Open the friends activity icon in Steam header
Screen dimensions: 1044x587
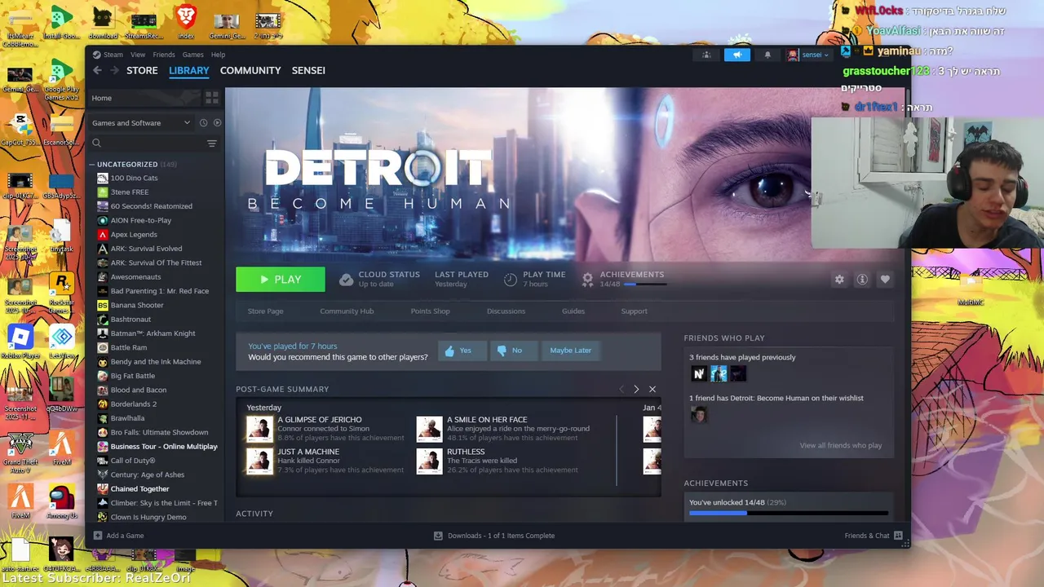(x=706, y=55)
